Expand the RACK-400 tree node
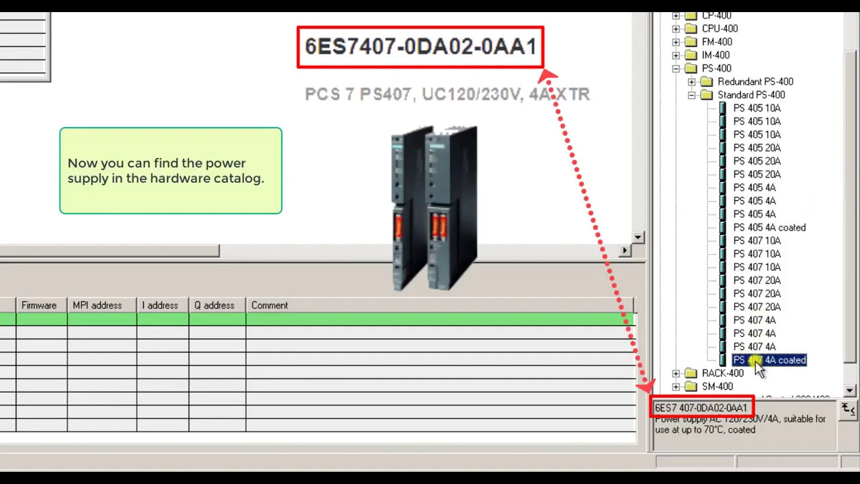Viewport: 860px width, 484px height. (x=676, y=373)
